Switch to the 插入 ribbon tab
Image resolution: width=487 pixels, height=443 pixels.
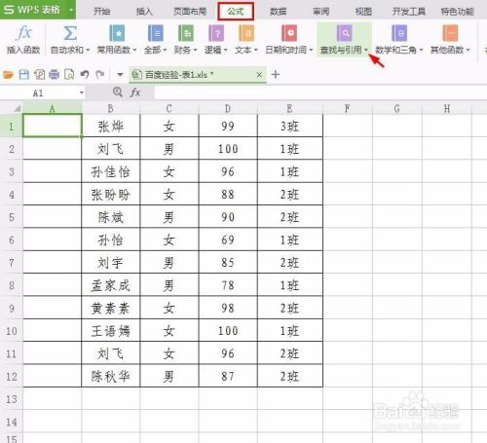pos(144,12)
